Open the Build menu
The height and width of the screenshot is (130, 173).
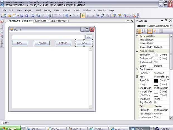click(x=38, y=10)
